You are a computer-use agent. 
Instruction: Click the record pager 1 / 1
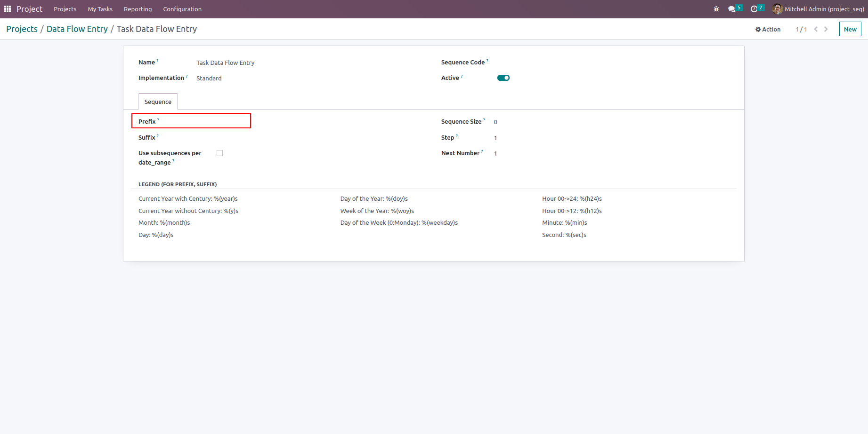click(x=801, y=29)
